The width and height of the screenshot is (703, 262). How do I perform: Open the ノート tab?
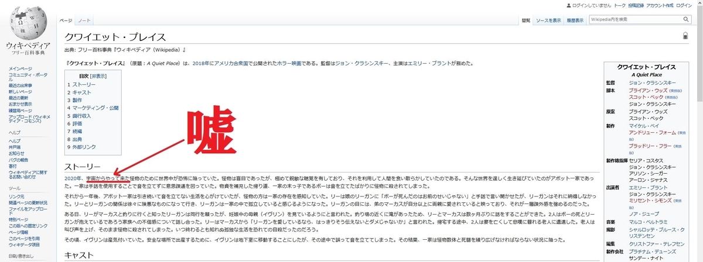pyautogui.click(x=84, y=20)
